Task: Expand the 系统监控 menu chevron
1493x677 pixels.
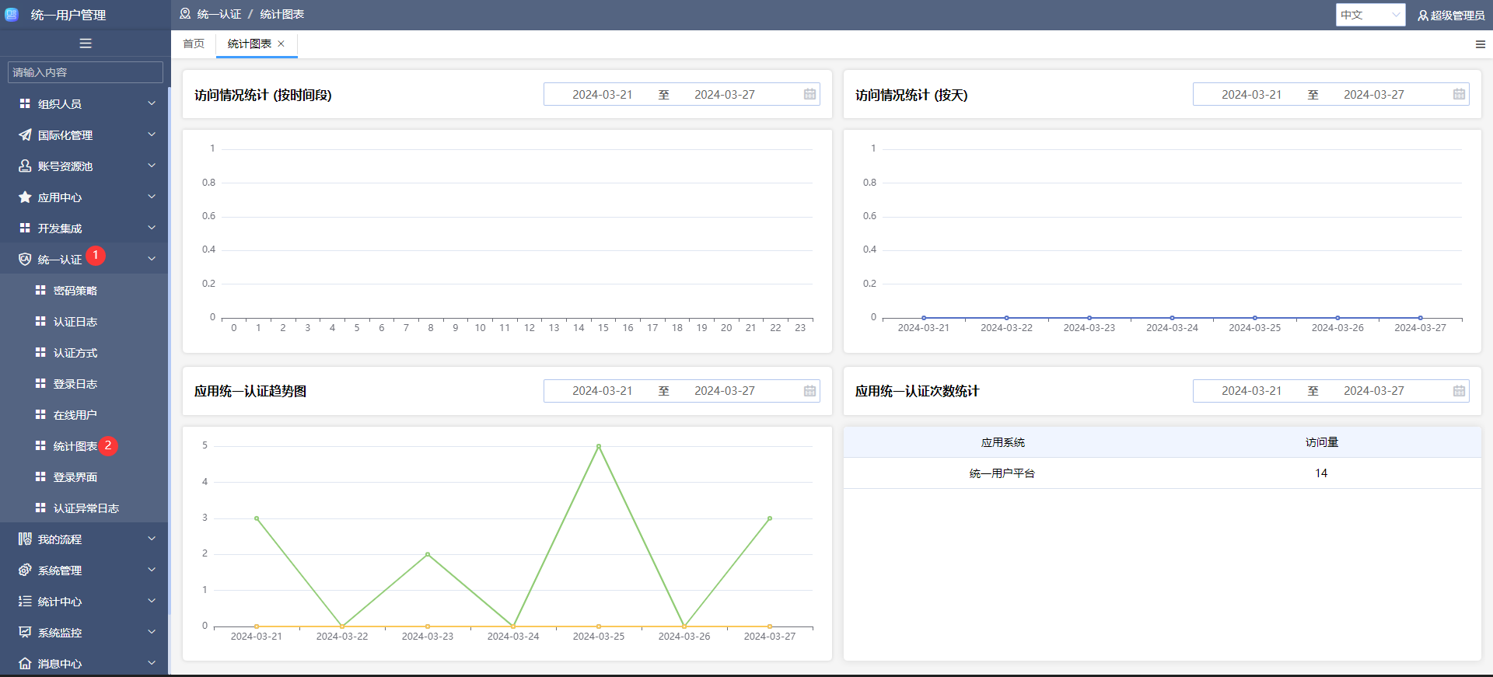Action: click(x=152, y=632)
